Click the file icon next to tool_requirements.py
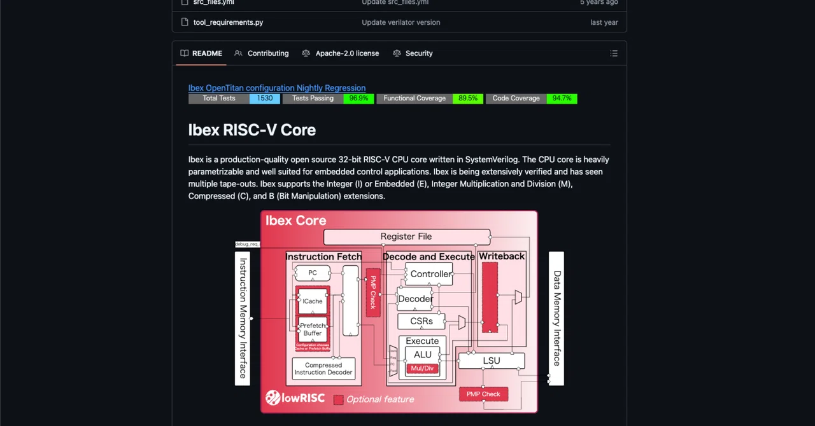 click(185, 22)
